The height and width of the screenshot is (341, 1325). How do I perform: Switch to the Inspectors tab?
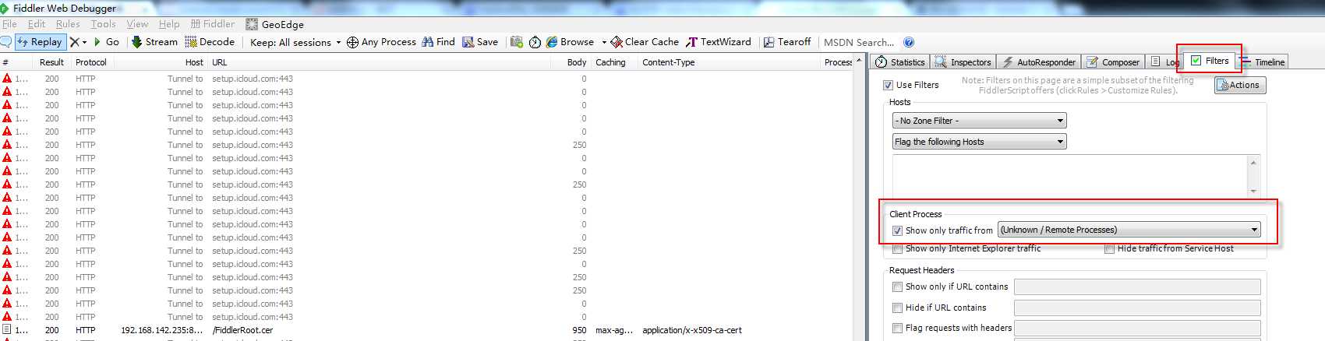[x=963, y=62]
